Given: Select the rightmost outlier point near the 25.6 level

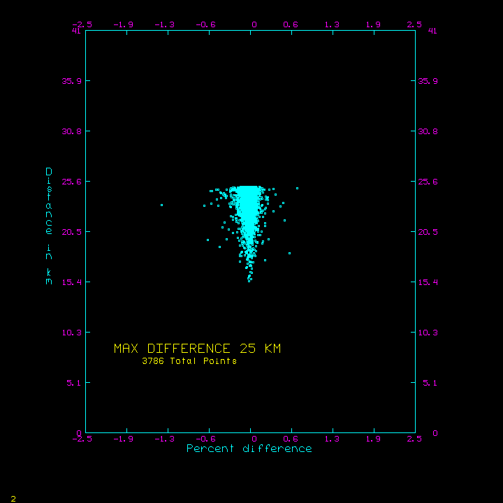Looking at the screenshot, I should pyautogui.click(x=297, y=188).
